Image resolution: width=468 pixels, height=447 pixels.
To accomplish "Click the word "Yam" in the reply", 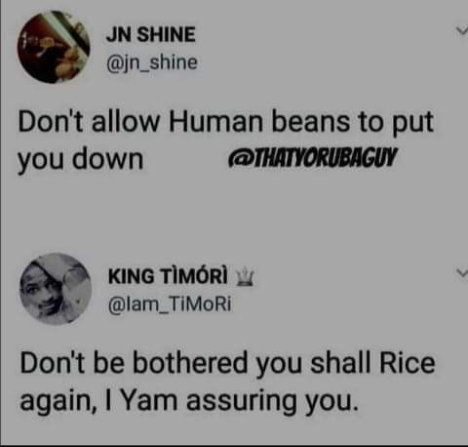I will [150, 400].
